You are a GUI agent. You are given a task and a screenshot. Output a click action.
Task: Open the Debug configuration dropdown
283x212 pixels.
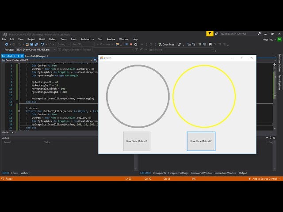pyautogui.click(x=64, y=44)
